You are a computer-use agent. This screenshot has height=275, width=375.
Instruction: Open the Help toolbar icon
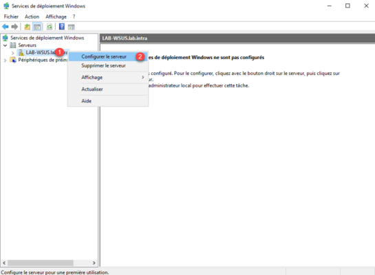(62, 27)
